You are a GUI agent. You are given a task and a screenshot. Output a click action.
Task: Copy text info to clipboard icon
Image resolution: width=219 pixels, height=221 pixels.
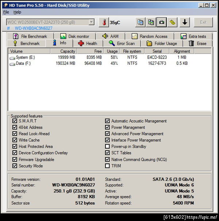tap(140, 22)
